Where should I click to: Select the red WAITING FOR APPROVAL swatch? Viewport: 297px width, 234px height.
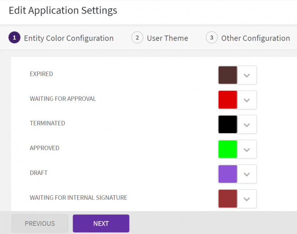228,100
